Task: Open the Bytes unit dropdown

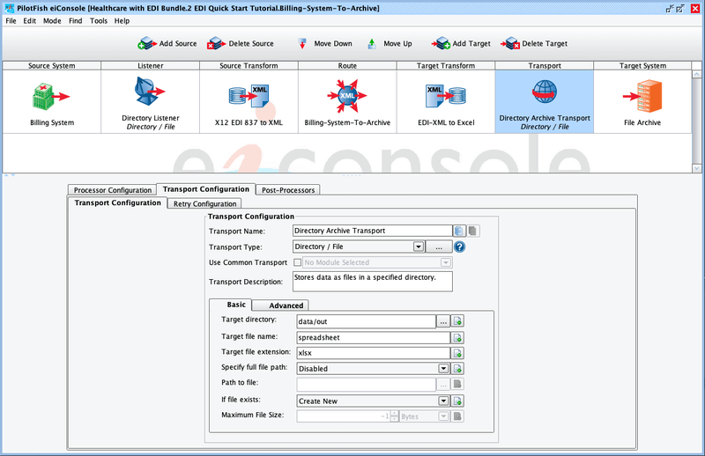Action: coord(443,416)
